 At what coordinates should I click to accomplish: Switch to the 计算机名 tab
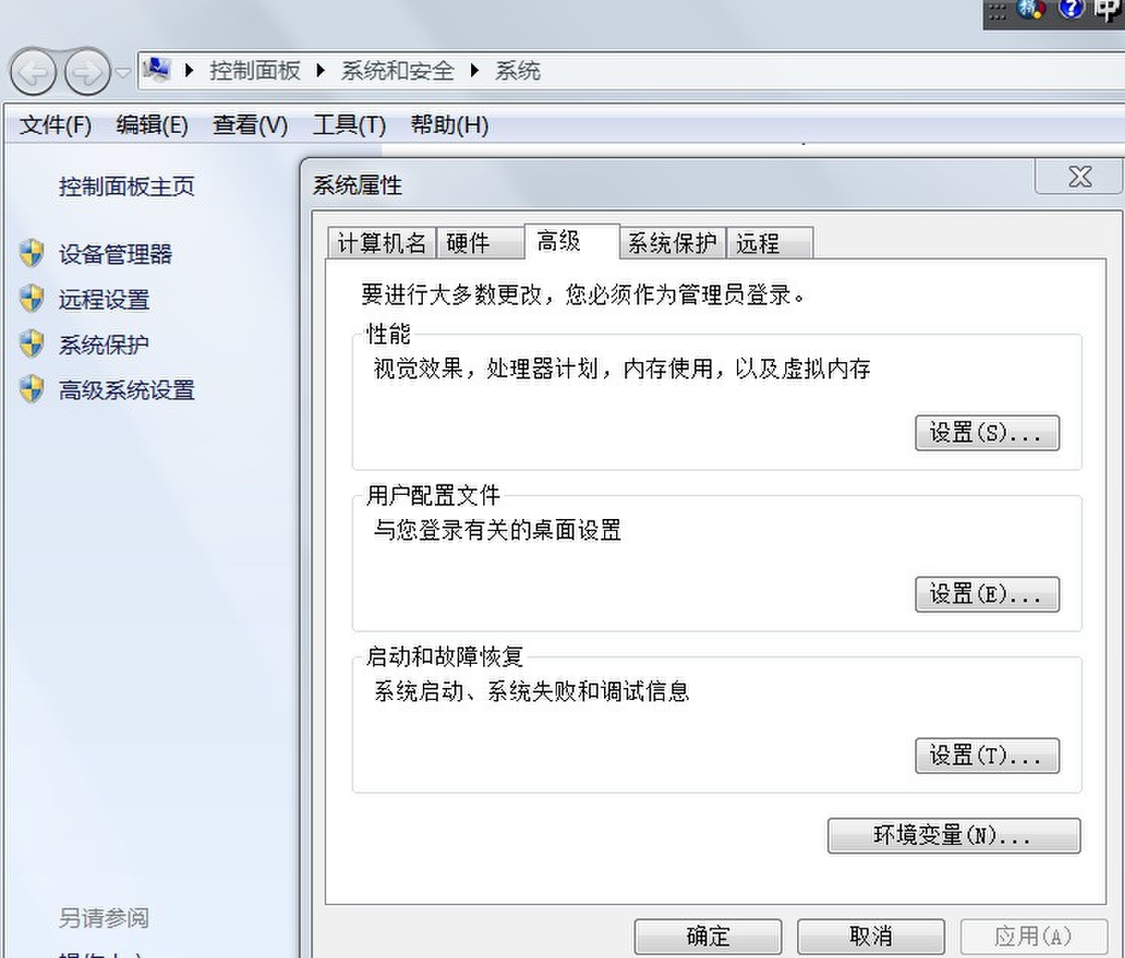click(381, 243)
